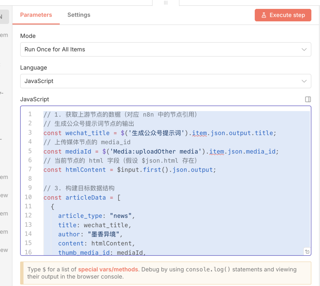
Task: Click the Mode dropdown chevron arrow
Action: (x=304, y=49)
